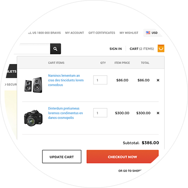Go to Gift Certificates menu item
This screenshot has height=188, width=188.
(102, 33)
